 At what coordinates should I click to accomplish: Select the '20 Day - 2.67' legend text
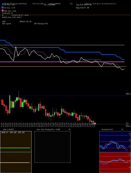(x=9, y=5)
